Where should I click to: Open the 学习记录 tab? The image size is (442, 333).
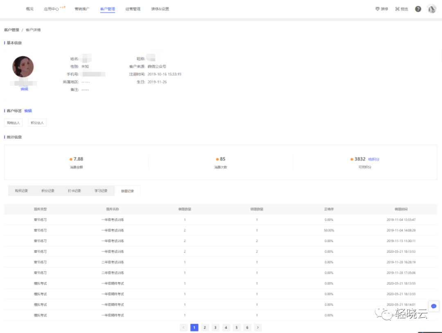101,191
